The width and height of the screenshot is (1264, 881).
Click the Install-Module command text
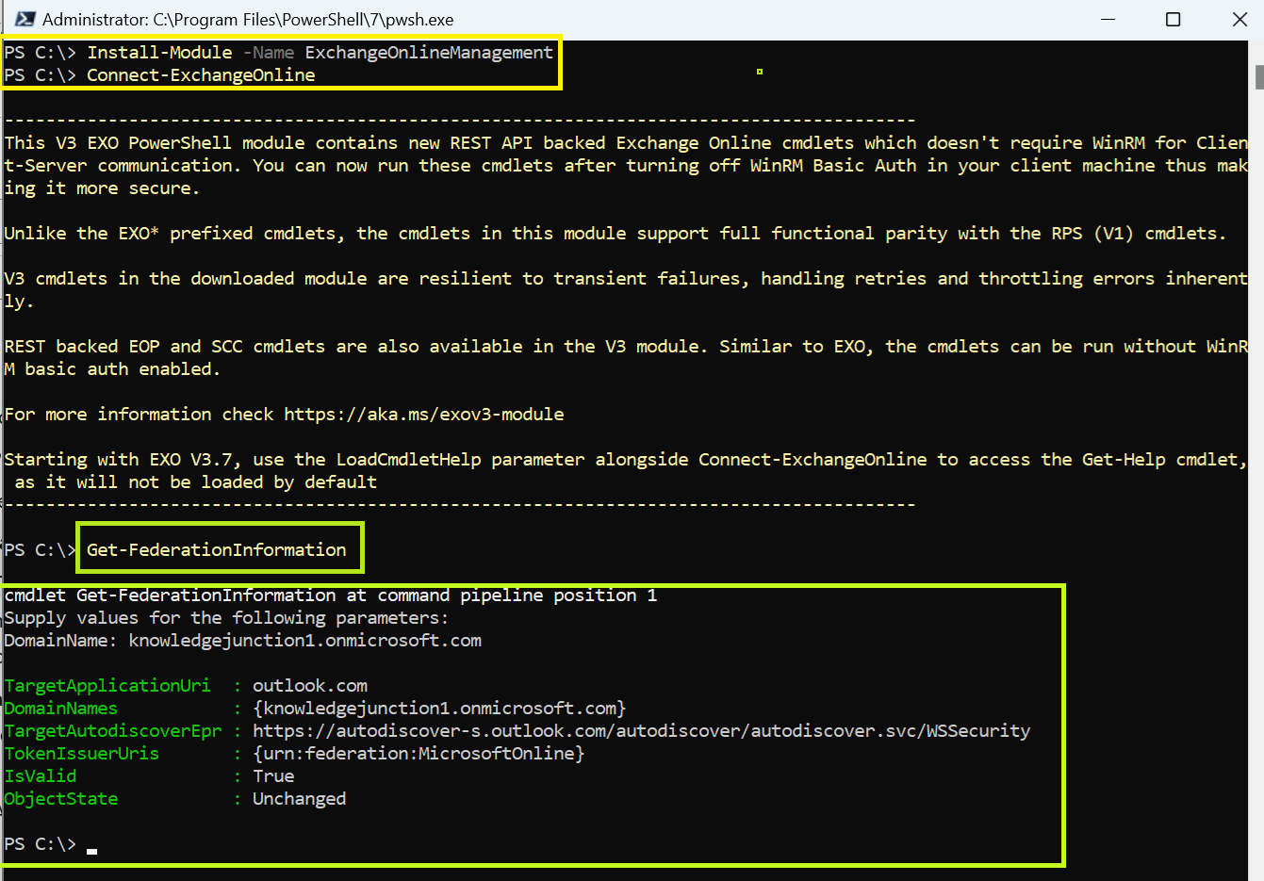pos(159,53)
